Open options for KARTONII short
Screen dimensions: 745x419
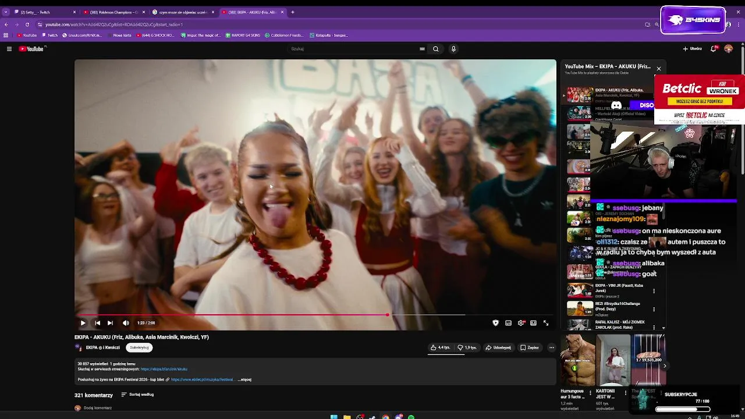626,393
